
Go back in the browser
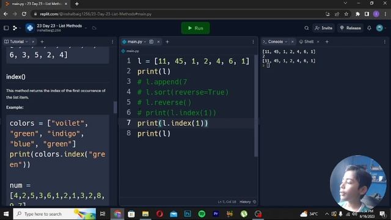5,14
